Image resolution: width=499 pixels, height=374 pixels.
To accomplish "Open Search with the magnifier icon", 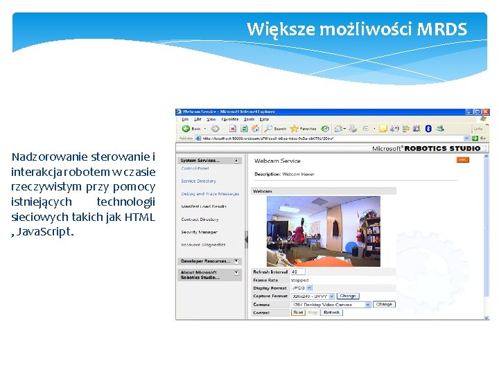I will 269,129.
